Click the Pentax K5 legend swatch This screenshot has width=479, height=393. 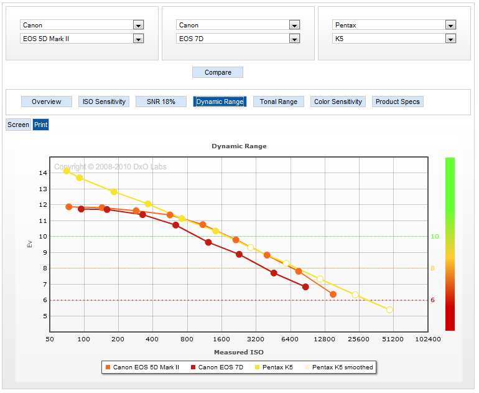click(257, 367)
